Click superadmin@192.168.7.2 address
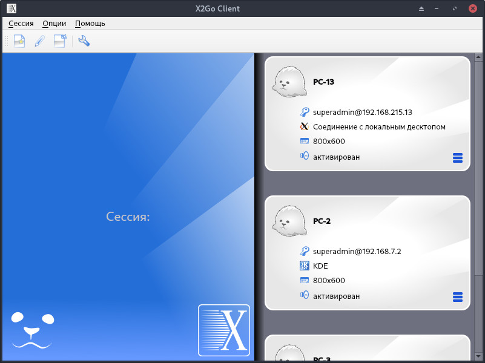The width and height of the screenshot is (485, 363). click(357, 251)
